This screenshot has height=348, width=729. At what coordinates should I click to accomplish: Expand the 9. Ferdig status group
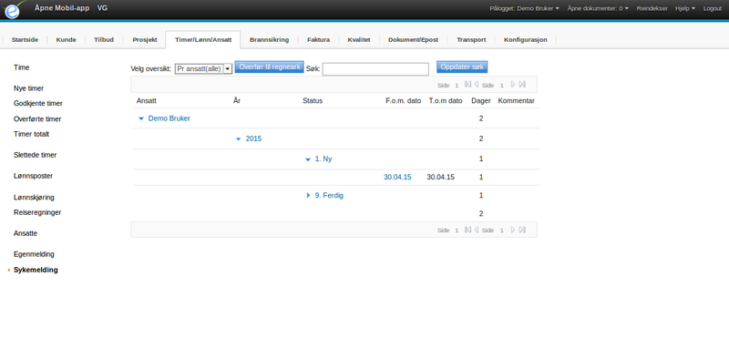point(308,196)
